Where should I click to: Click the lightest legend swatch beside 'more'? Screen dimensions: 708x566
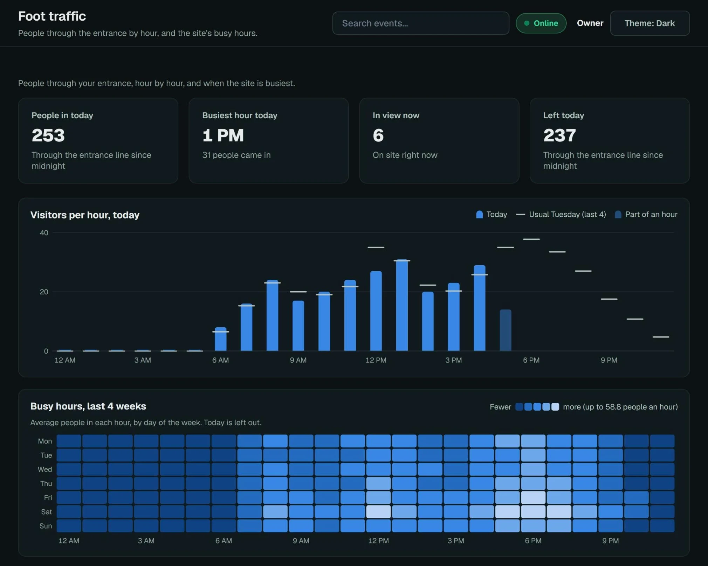pos(555,407)
